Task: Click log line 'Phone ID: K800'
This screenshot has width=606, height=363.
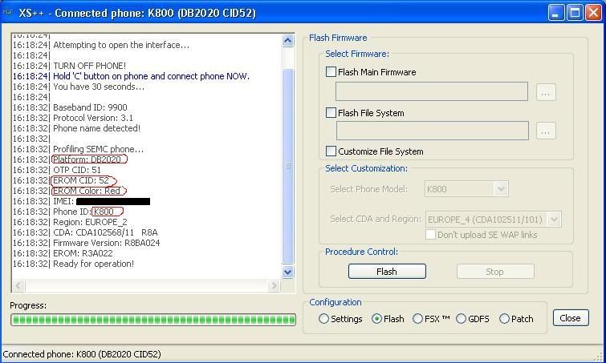Action: point(83,212)
